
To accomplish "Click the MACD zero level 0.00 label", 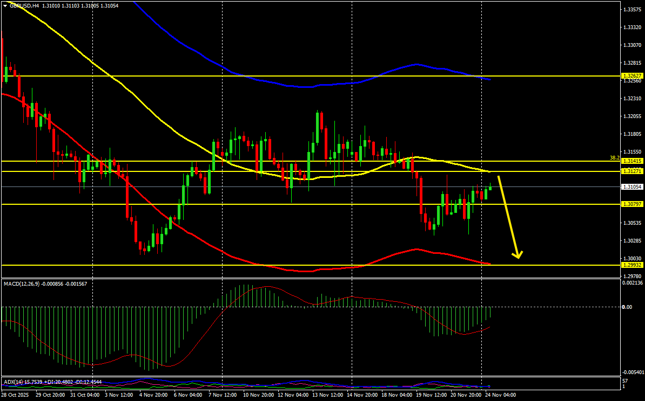I will 627,307.
